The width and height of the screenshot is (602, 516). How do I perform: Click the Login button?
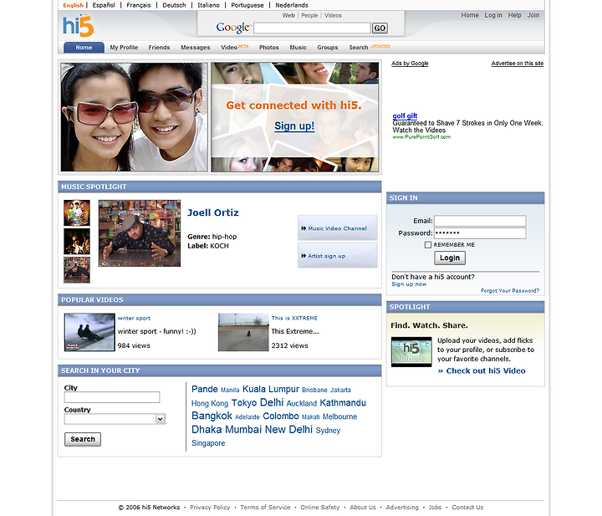point(450,258)
